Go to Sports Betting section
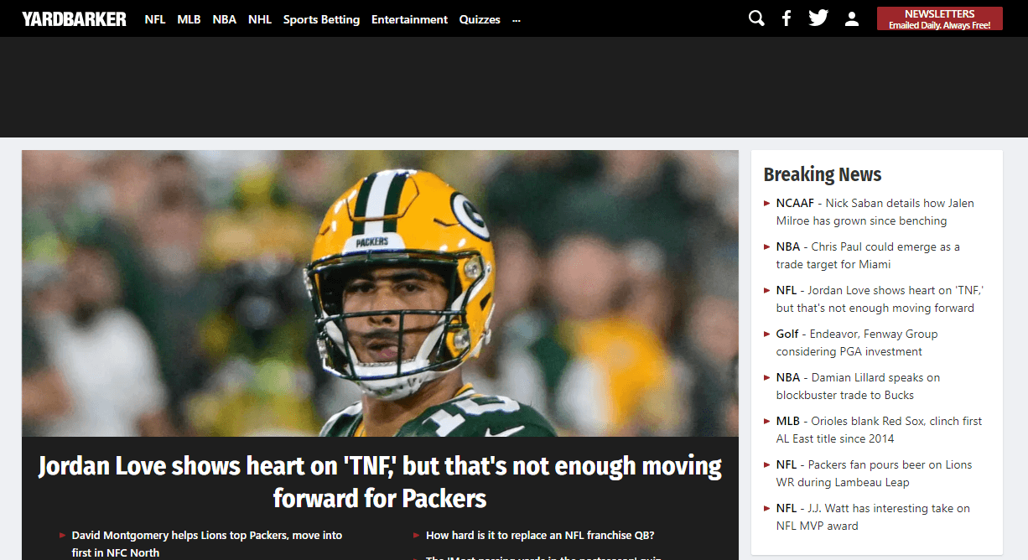The image size is (1028, 560). point(321,19)
